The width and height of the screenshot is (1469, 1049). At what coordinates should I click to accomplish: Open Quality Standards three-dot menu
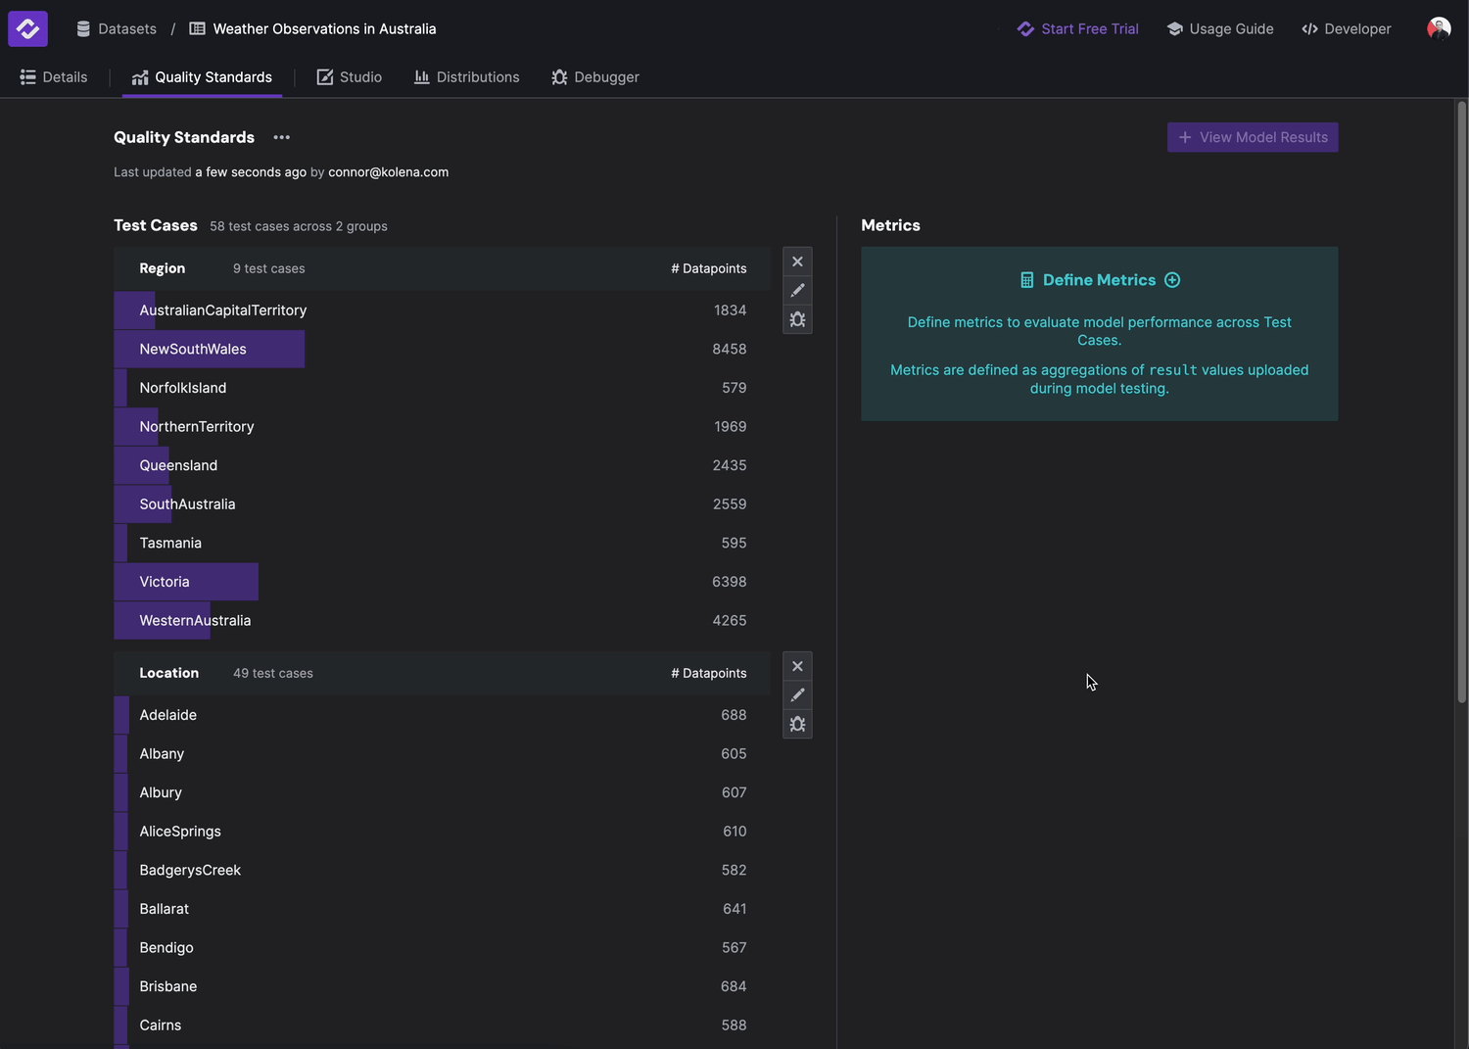tap(281, 137)
